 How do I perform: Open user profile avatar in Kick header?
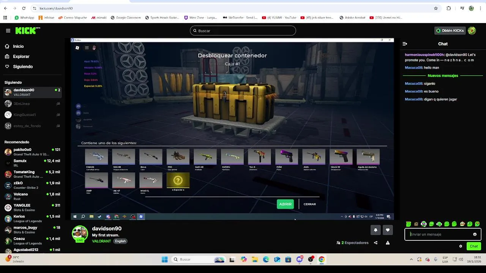point(472,31)
